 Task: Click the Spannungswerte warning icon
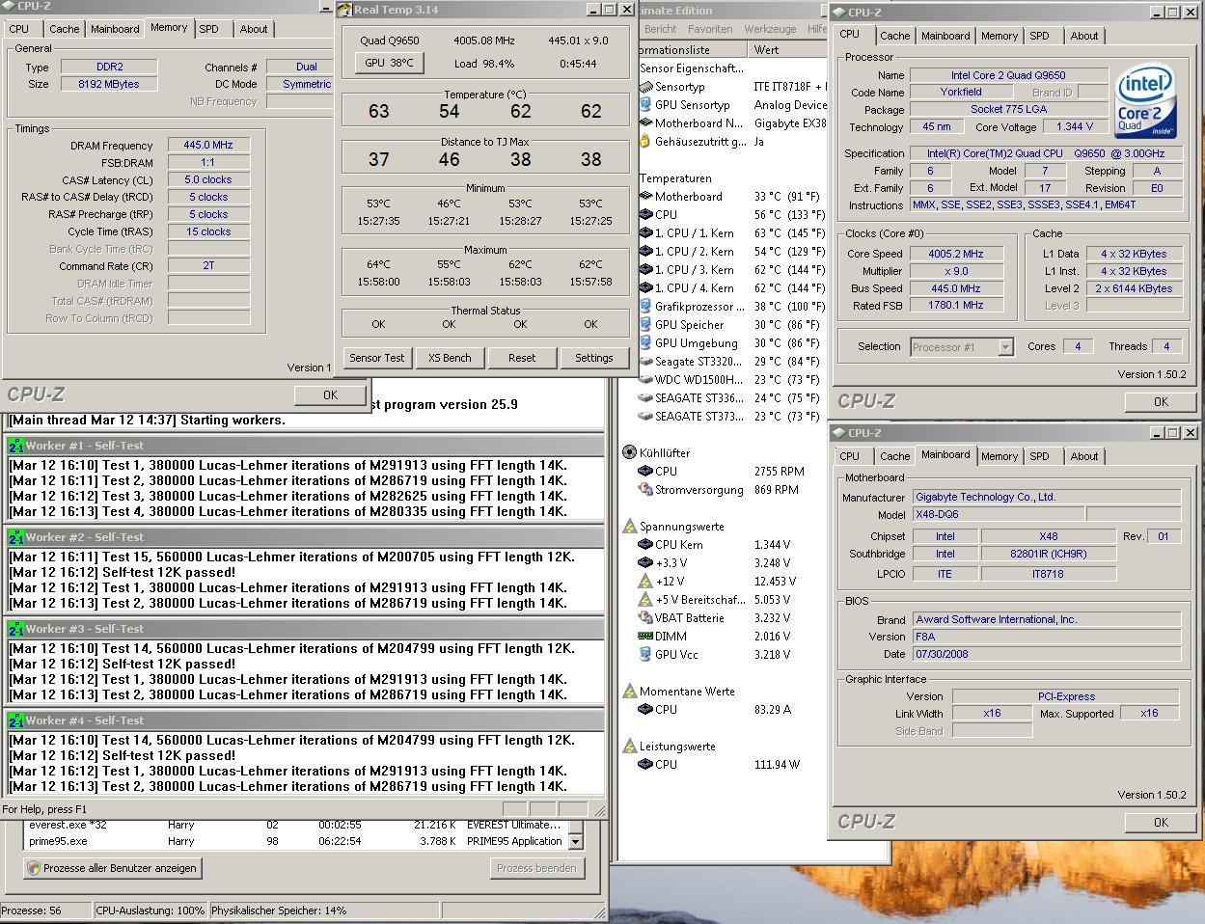[x=629, y=527]
